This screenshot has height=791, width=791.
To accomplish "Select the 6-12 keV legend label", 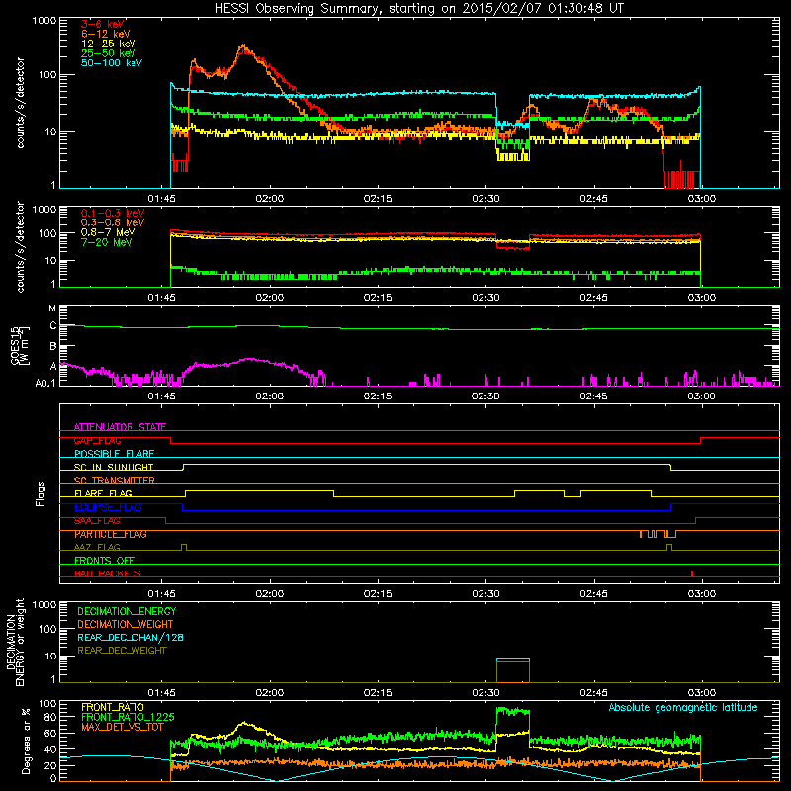I will coord(106,34).
